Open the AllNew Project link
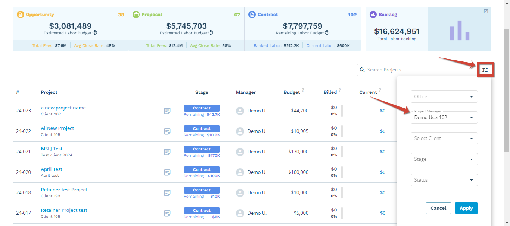 [57, 128]
